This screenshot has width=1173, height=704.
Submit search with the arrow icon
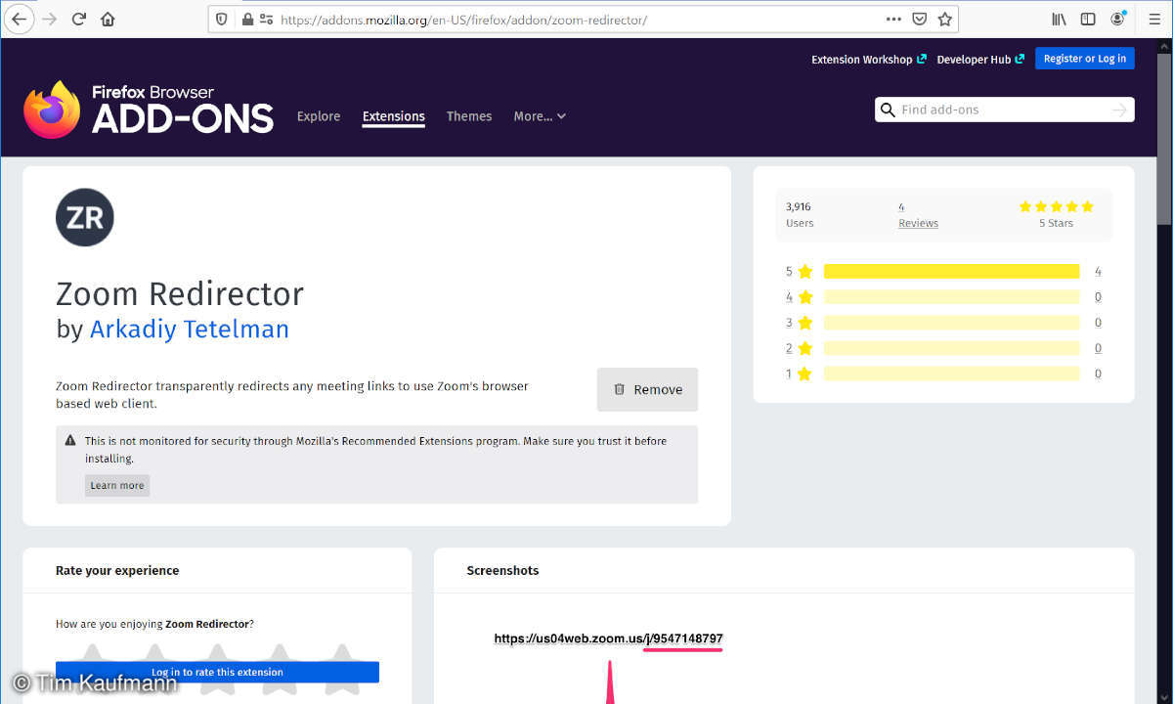1119,110
